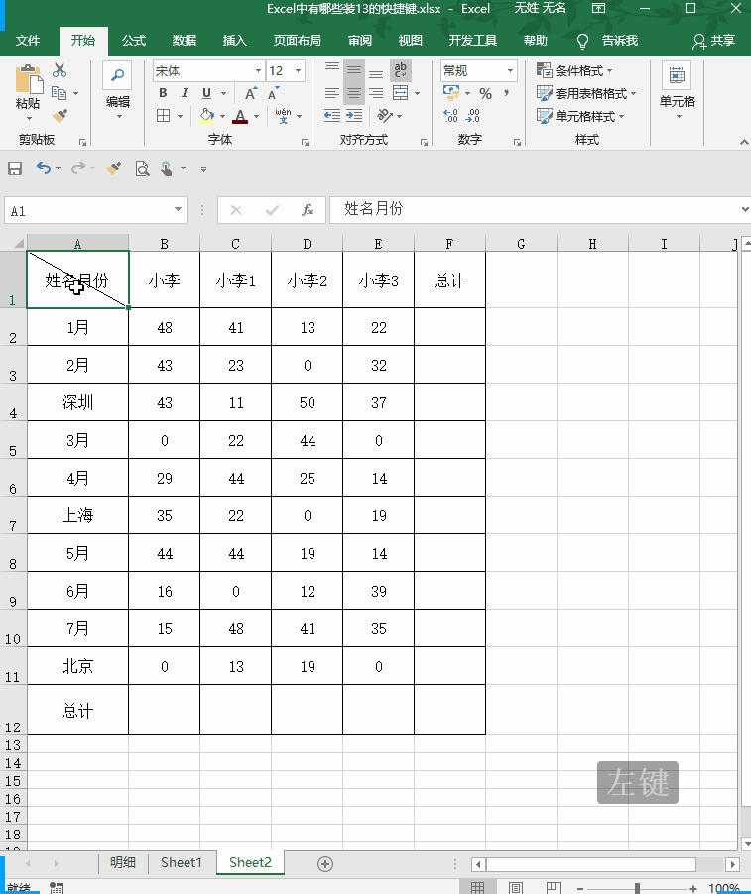Open the 文件 tab

tap(28, 41)
